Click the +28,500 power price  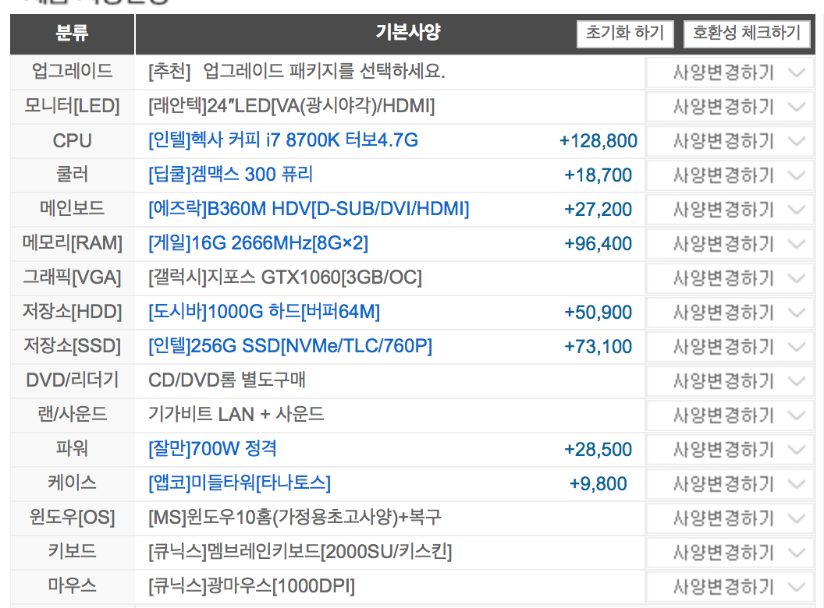(598, 450)
